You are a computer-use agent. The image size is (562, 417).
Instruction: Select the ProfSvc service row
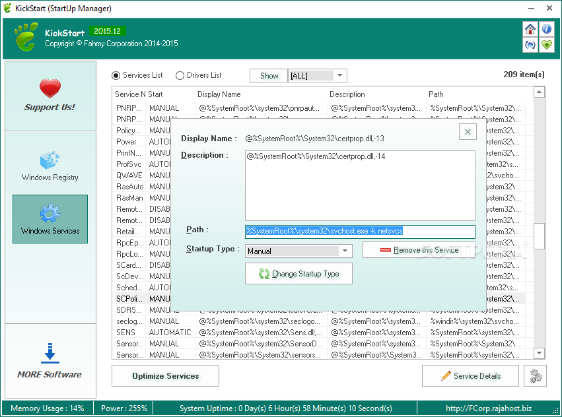[141, 164]
